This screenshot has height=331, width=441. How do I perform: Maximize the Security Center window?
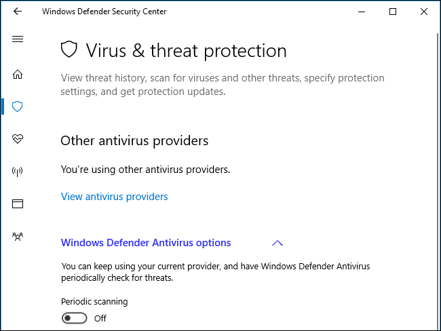pos(393,12)
